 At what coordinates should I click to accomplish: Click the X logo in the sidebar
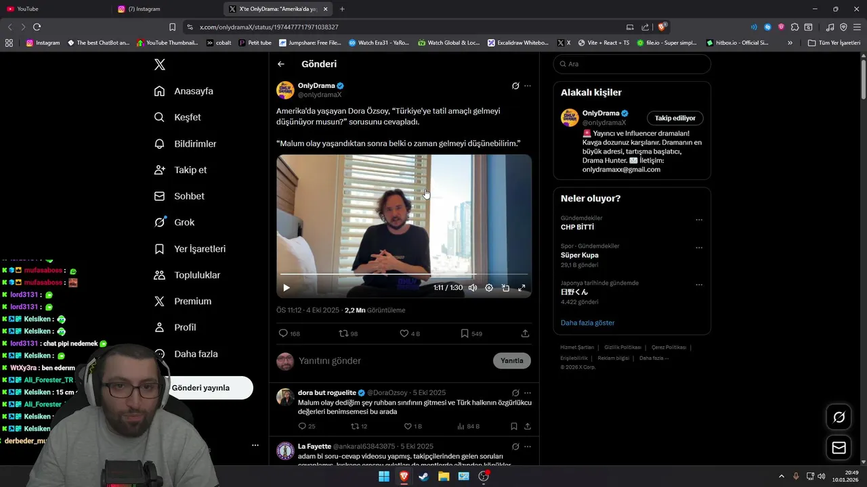tap(160, 64)
